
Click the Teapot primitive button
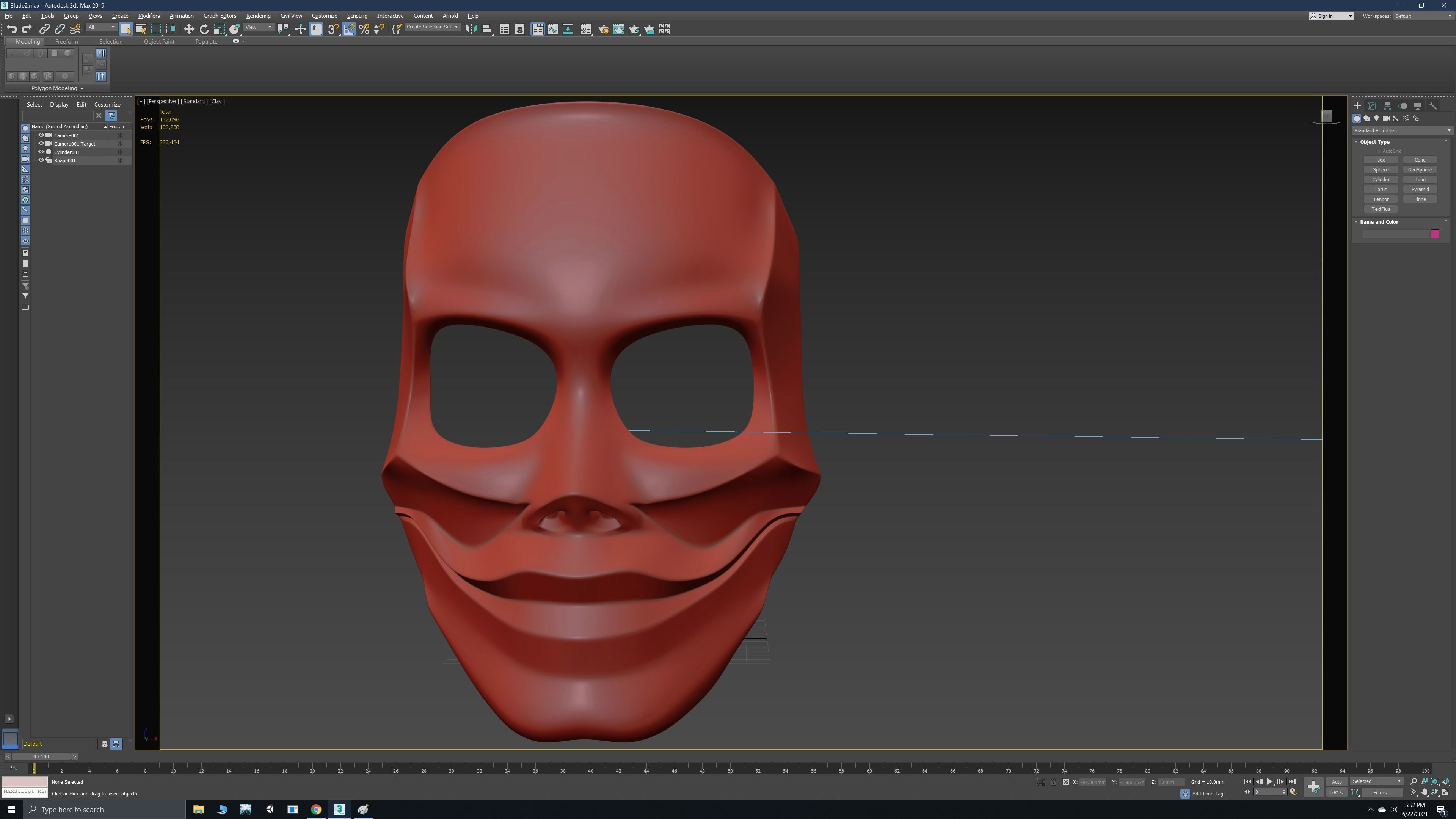point(1381,199)
